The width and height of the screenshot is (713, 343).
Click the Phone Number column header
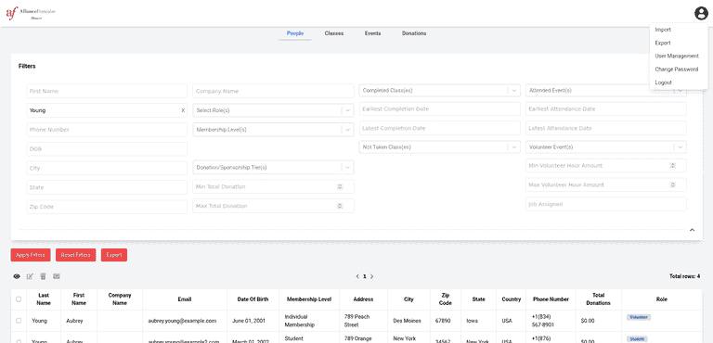(551, 299)
